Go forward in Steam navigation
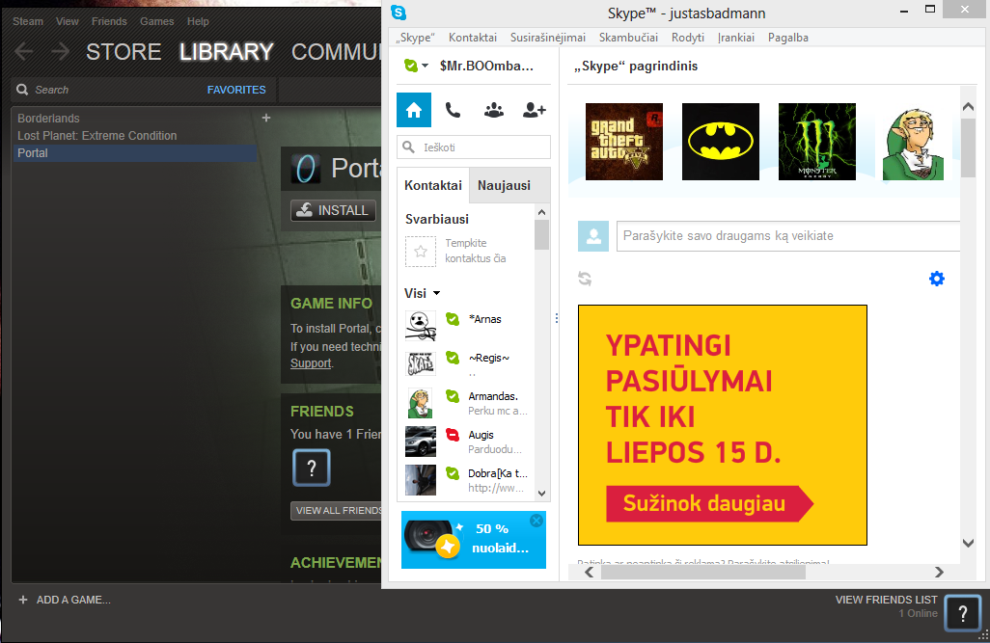The image size is (990, 643). point(60,51)
